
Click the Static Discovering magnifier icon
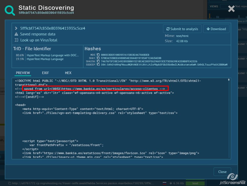[10, 10]
